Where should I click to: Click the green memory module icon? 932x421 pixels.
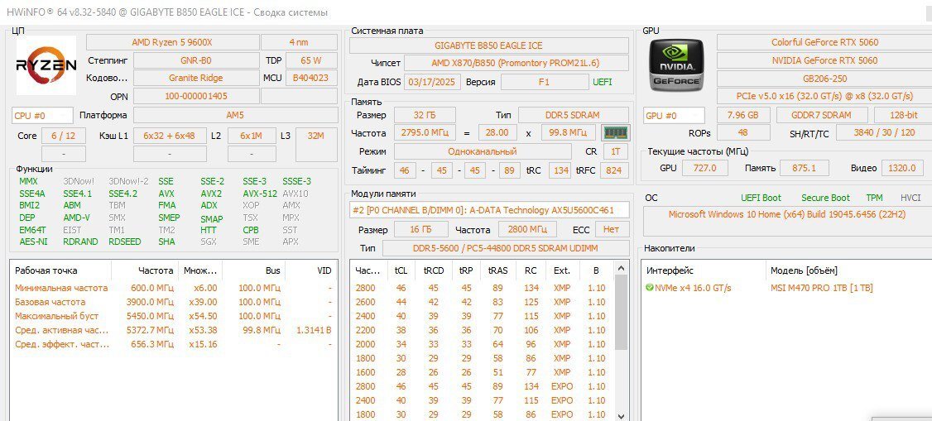coord(613,132)
